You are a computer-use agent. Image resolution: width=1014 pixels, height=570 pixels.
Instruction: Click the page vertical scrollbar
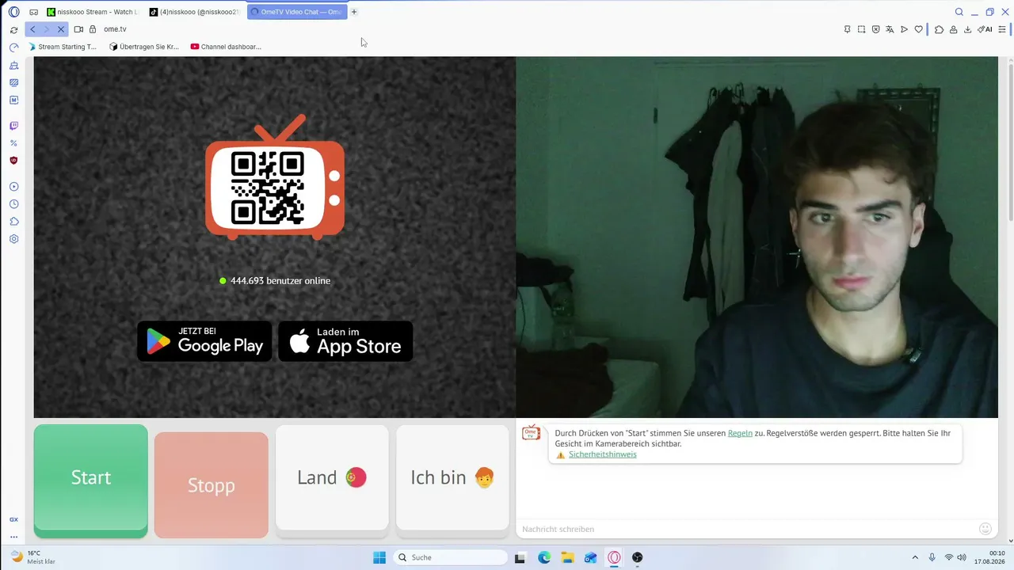(x=1011, y=139)
